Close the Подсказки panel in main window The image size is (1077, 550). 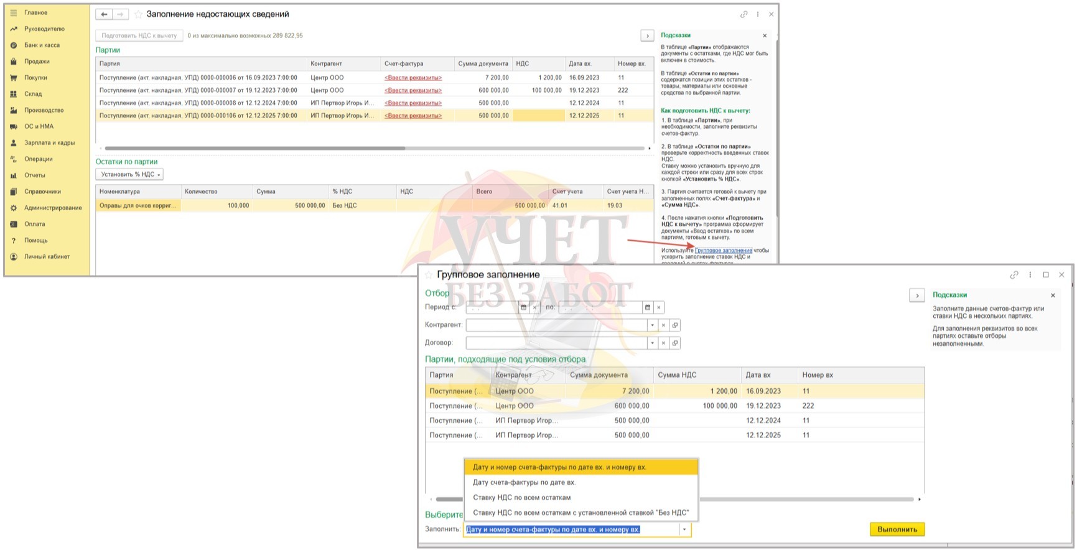[765, 35]
